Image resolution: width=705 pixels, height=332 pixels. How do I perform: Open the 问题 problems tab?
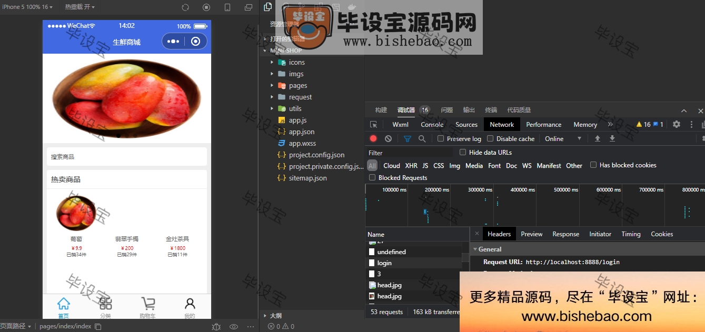pyautogui.click(x=447, y=110)
